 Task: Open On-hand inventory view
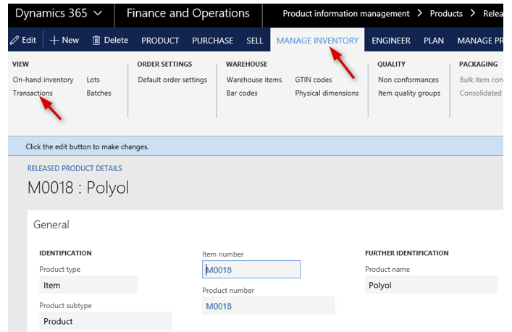(x=43, y=80)
